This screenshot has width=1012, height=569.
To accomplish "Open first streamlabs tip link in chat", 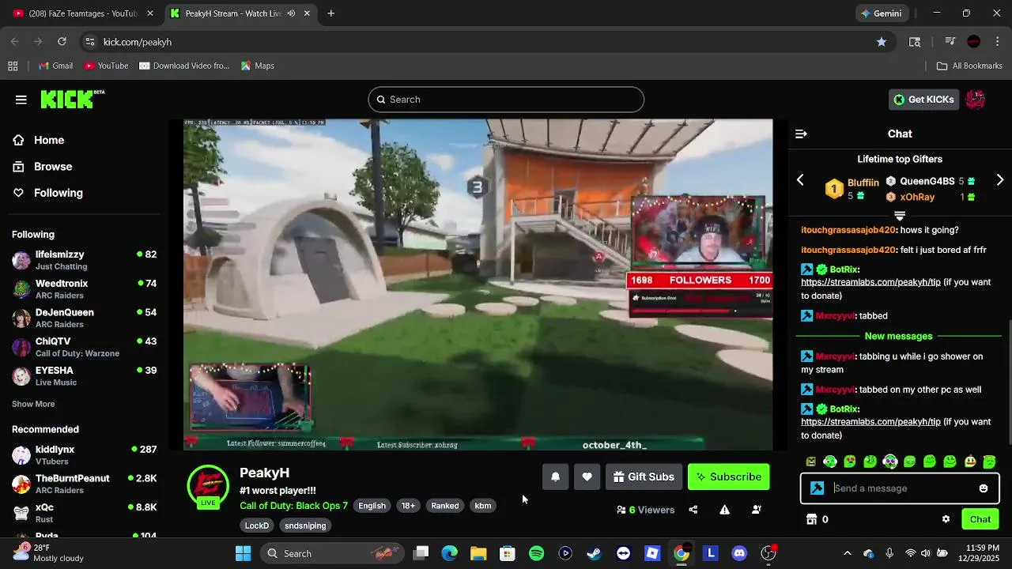I will tap(870, 282).
